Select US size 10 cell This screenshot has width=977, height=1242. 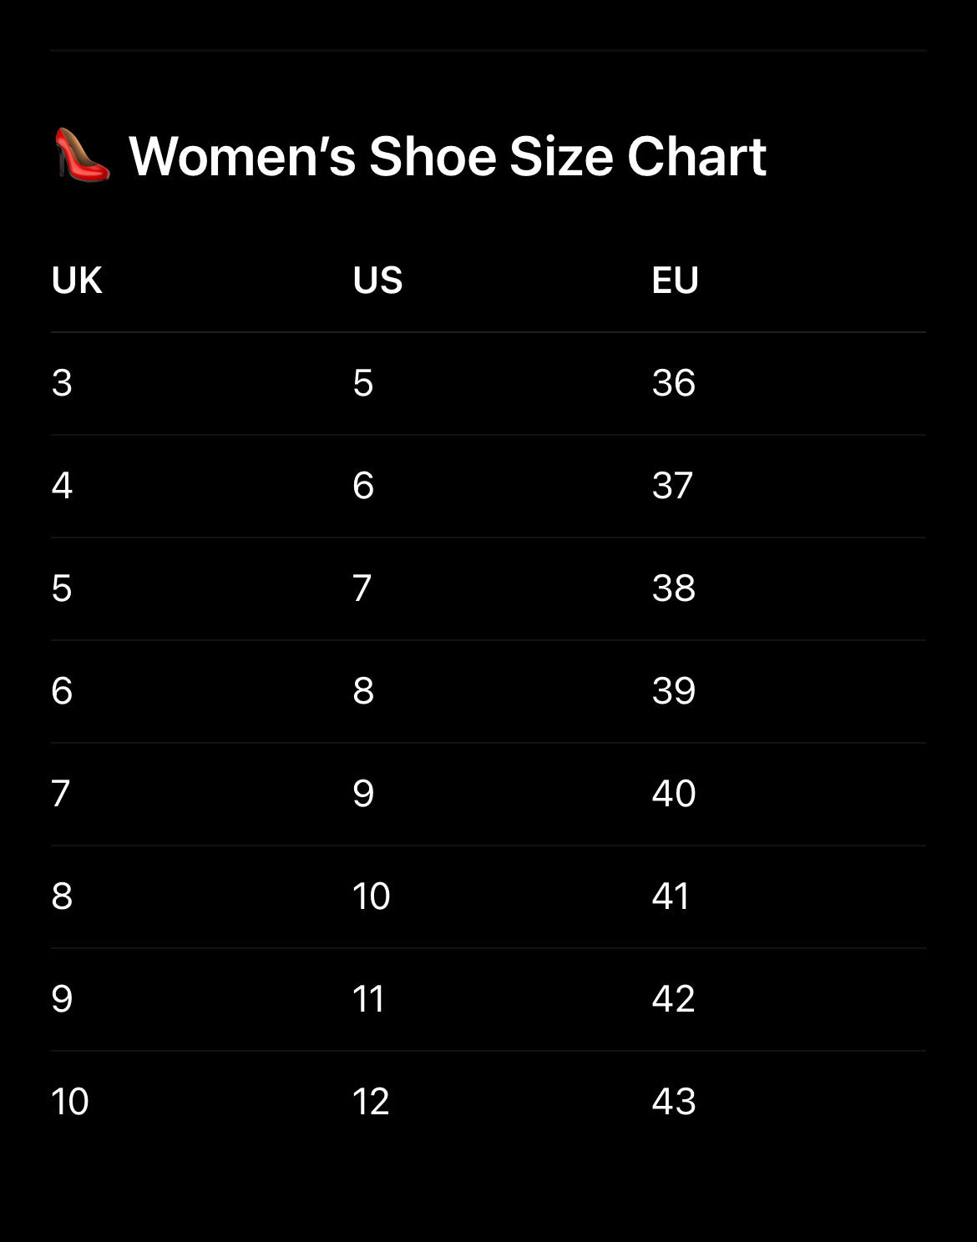372,896
